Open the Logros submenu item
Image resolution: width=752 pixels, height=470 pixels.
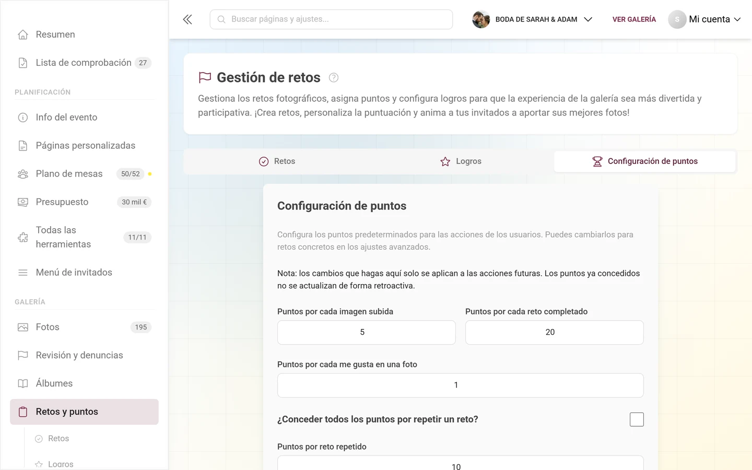[61, 464]
